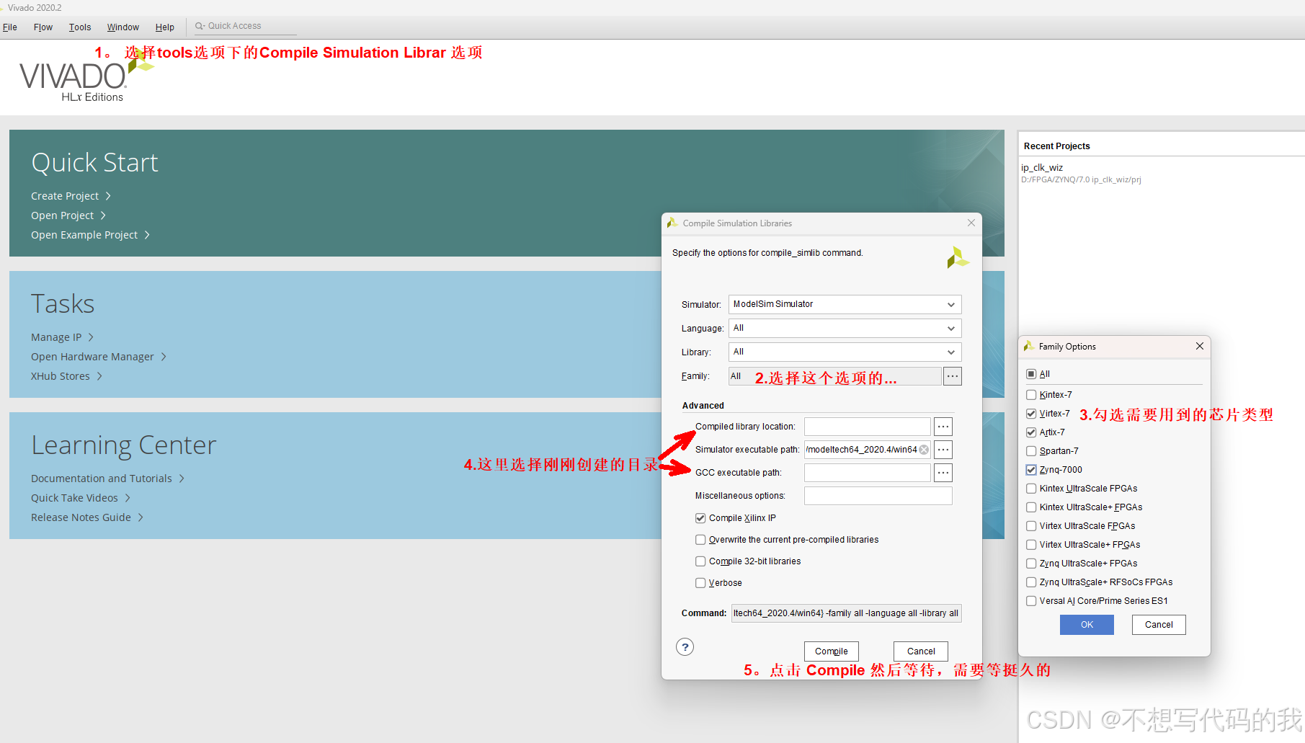Open Family options browse button
This screenshot has width=1305, height=743.
[x=953, y=376]
